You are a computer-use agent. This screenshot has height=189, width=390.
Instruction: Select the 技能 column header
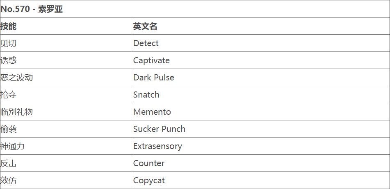pyautogui.click(x=9, y=26)
